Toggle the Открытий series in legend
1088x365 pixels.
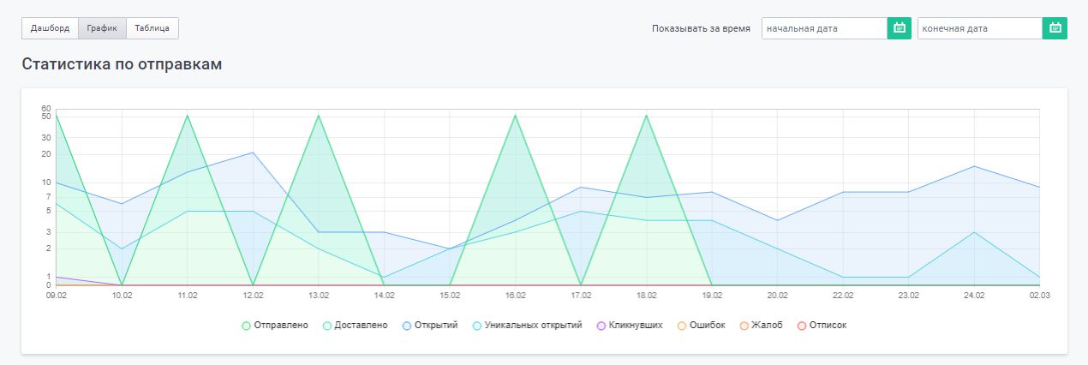tap(429, 326)
